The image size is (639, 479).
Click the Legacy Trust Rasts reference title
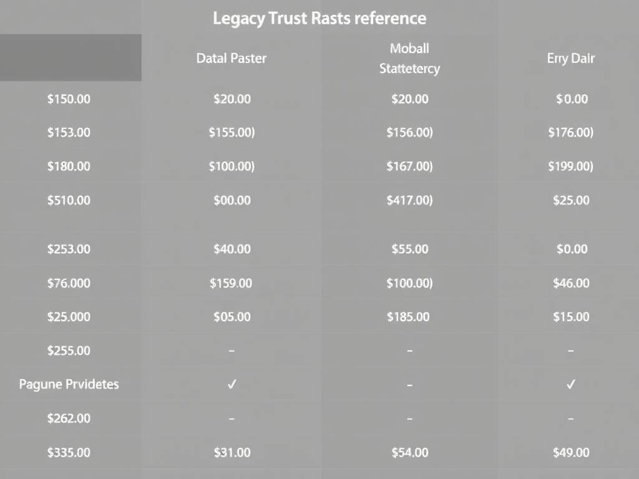pos(319,18)
